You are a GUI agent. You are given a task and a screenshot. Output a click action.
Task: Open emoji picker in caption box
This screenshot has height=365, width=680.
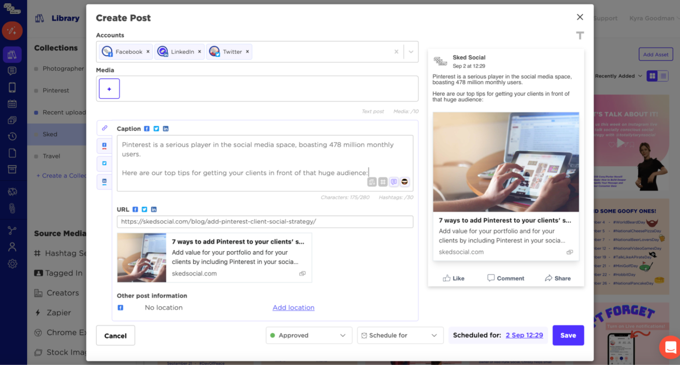405,182
